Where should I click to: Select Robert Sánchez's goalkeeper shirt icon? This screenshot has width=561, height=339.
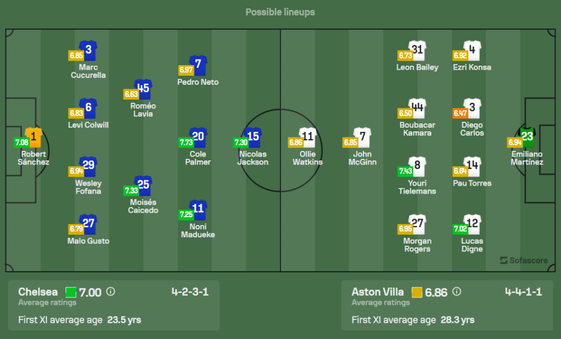coord(34,136)
